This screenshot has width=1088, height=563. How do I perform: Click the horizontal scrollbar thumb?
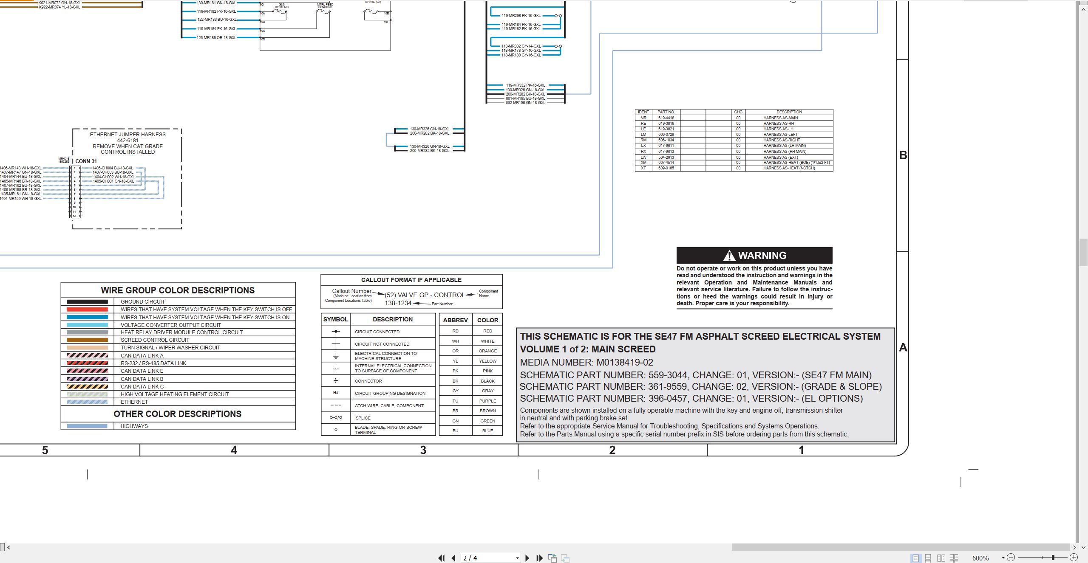901,547
